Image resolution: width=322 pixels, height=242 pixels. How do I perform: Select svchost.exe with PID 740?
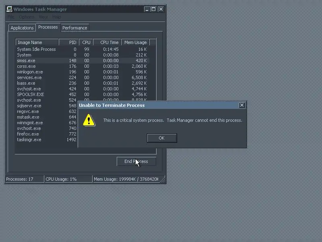click(47, 128)
